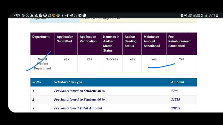Click the Sl No. column header
Image resolution: width=223 pixels, height=125 pixels.
41,82
